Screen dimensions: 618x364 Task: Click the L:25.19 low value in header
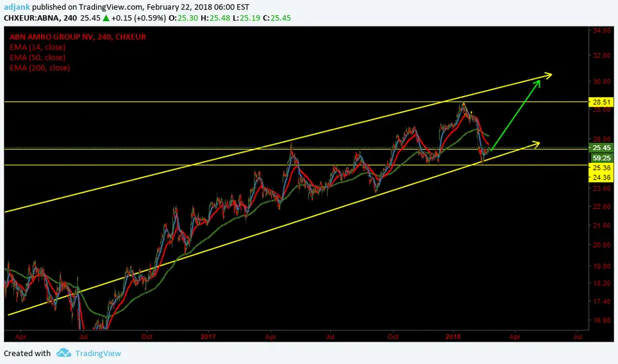[246, 18]
